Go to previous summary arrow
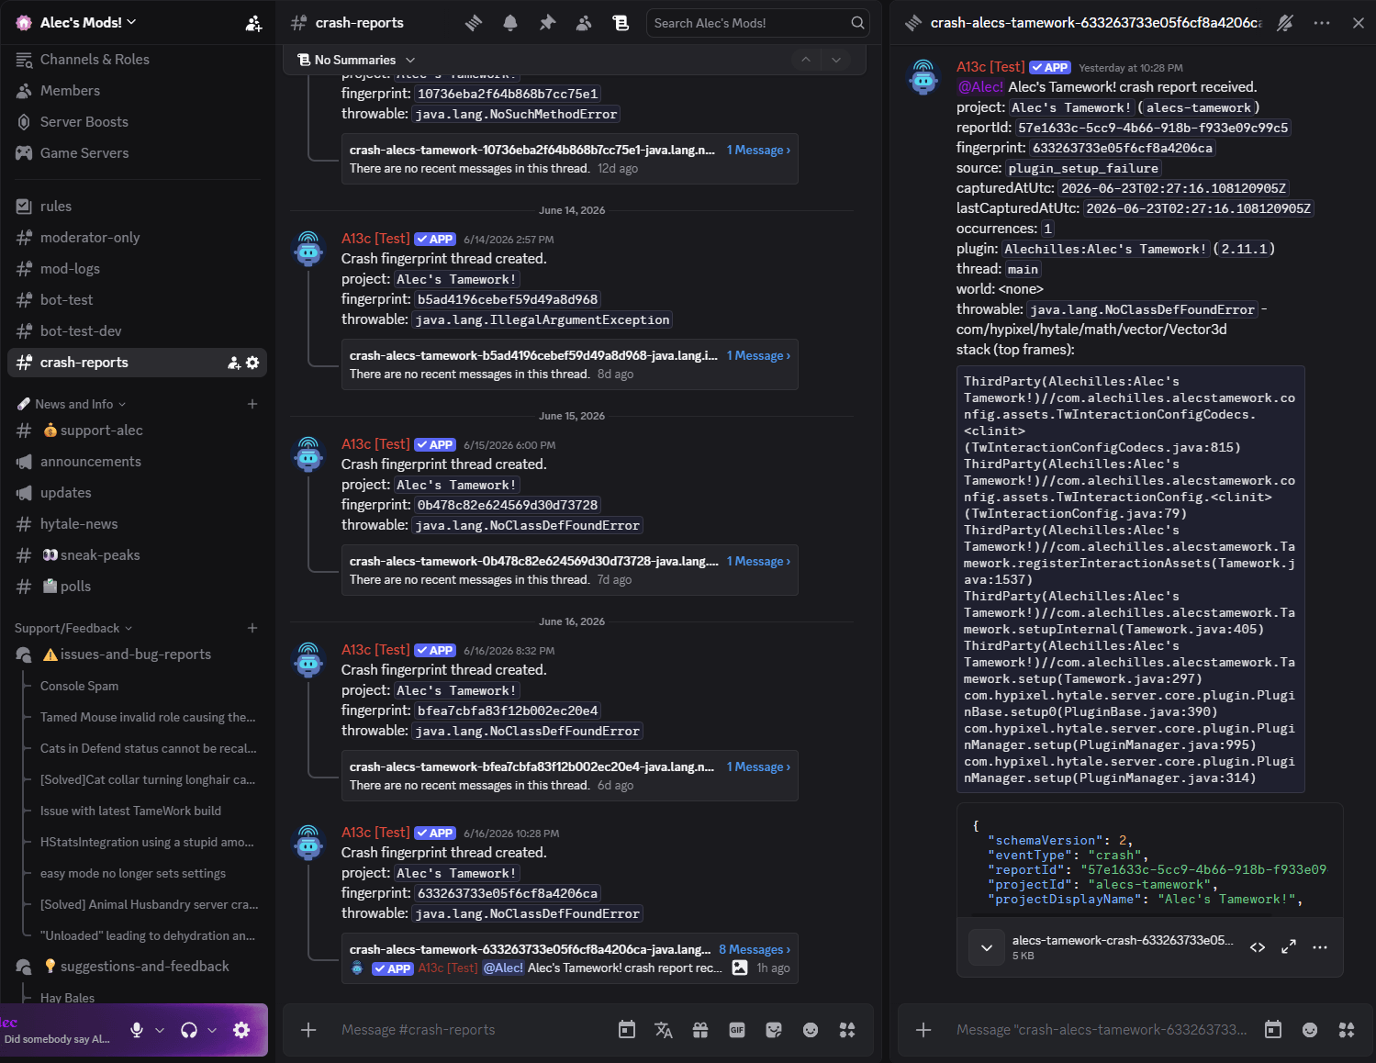Screen dimensions: 1376x1063 pyautogui.click(x=806, y=60)
